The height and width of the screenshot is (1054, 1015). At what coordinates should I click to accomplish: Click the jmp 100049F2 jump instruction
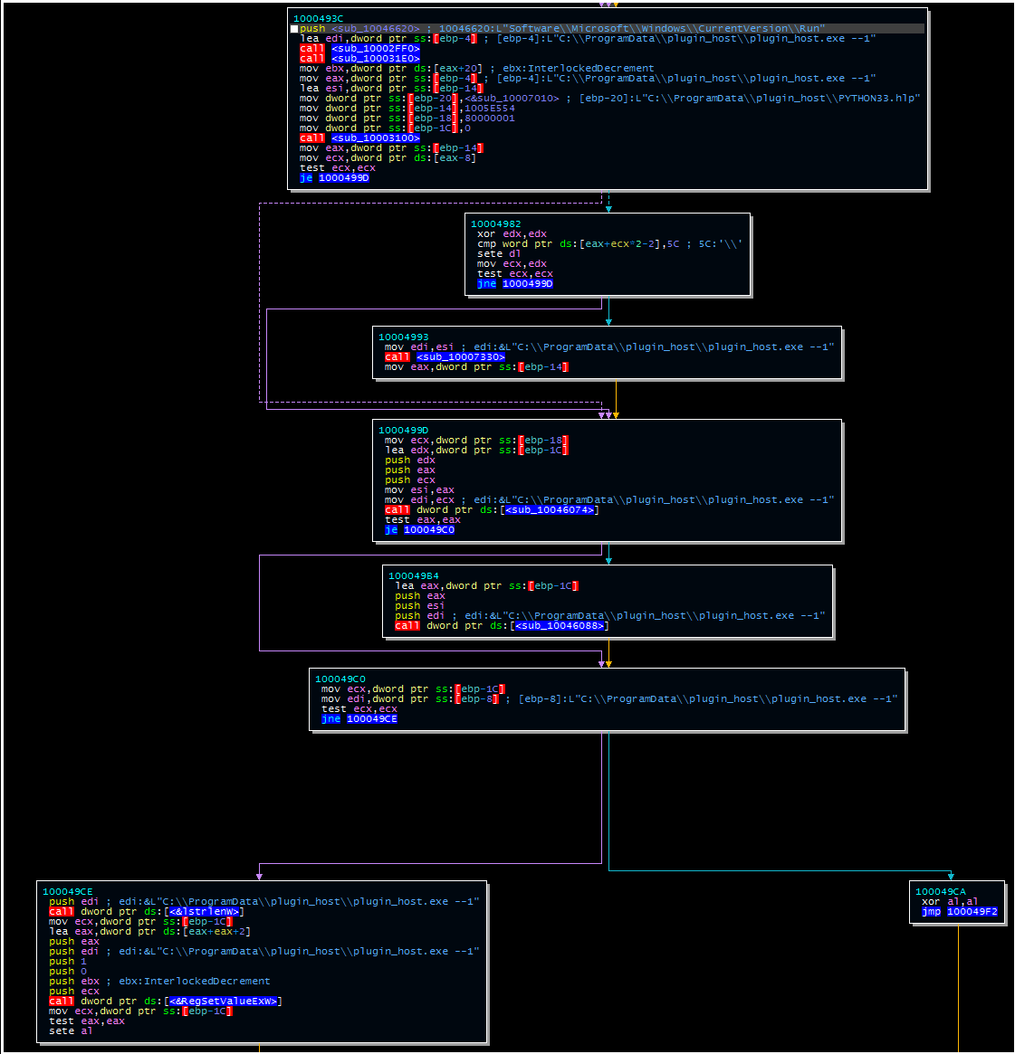[x=959, y=911]
